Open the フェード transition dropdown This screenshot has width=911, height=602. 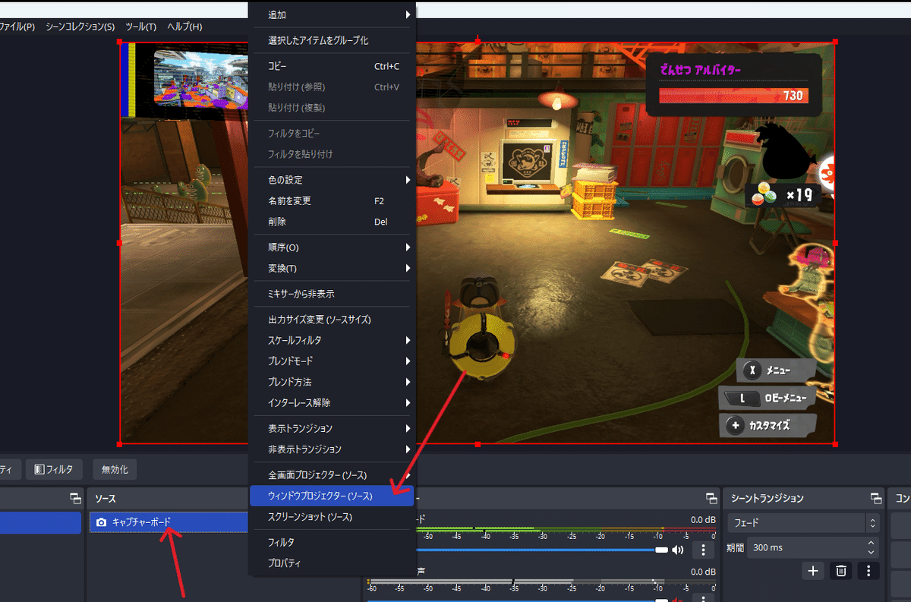[803, 523]
